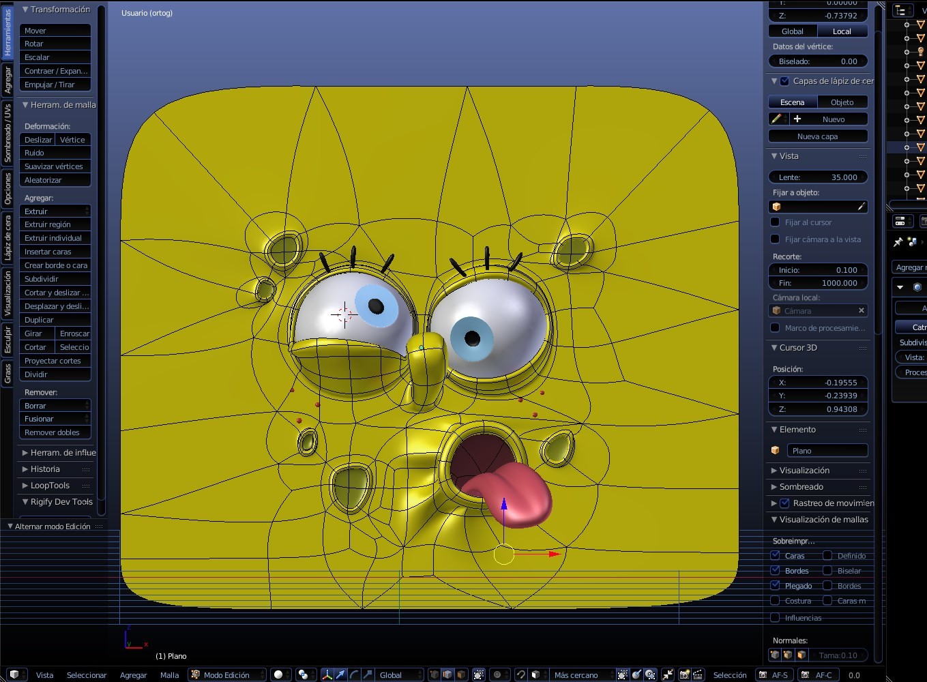Uncheck Capas de lápiz de cera checkbox
927x682 pixels.
coord(784,80)
